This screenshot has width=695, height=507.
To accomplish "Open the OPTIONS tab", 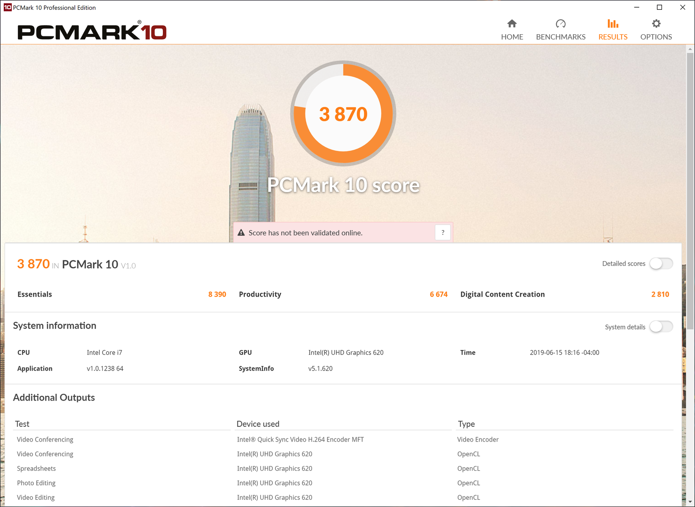I will (656, 30).
